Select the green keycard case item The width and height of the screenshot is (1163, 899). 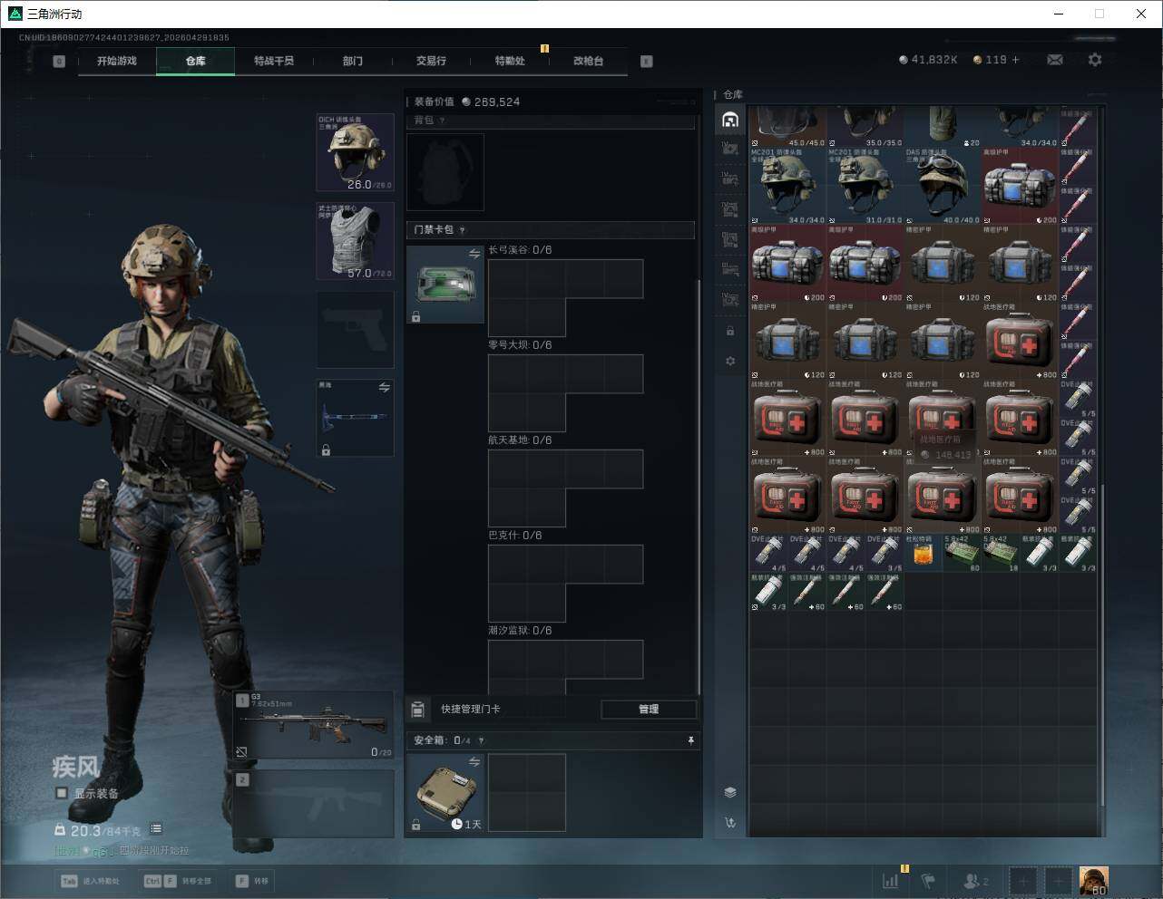tap(445, 285)
